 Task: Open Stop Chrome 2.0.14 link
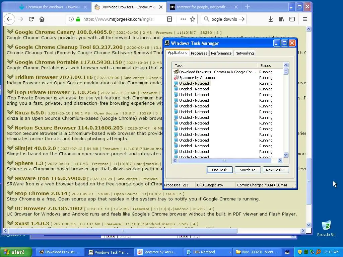point(41,193)
